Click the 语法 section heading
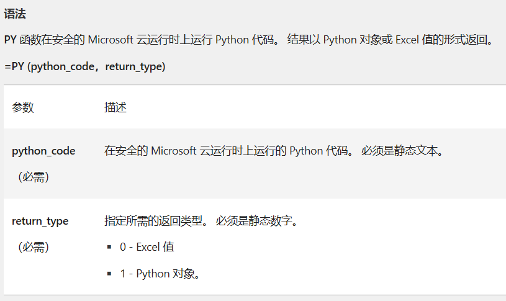Viewport: 506px width, 301px height. [x=15, y=14]
